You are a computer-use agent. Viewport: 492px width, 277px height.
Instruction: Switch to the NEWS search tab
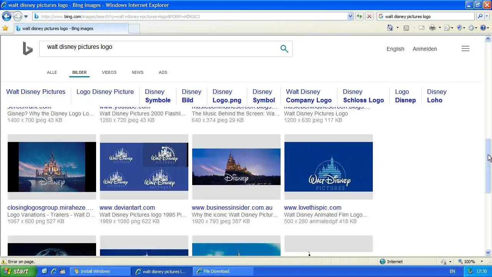click(x=138, y=72)
